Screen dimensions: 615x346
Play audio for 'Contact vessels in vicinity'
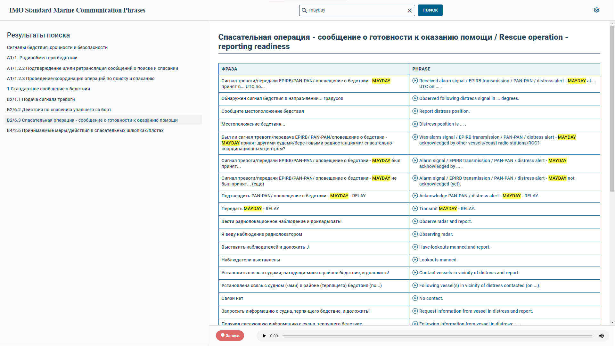[x=415, y=273]
